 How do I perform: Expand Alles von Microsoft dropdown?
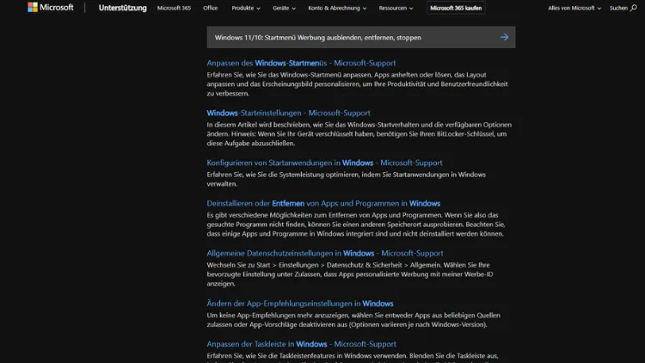click(574, 8)
